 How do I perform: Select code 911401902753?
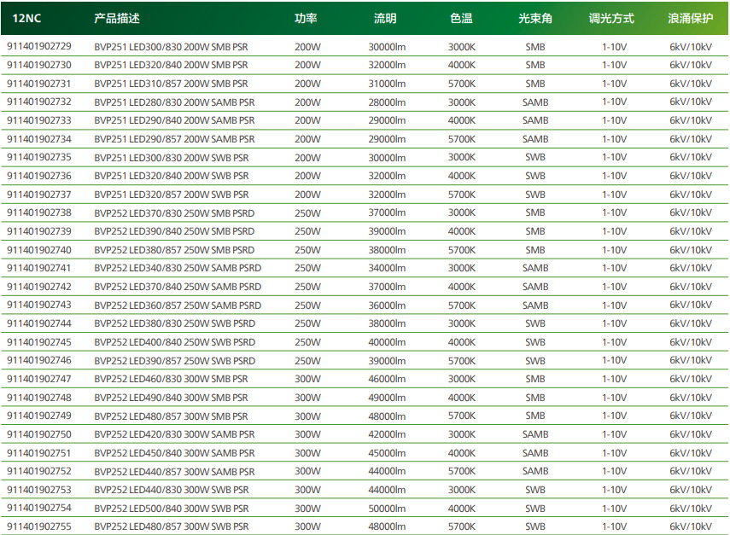39,489
